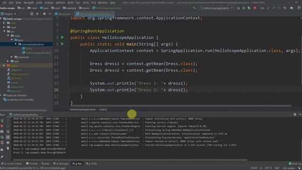Click the Git Commit checkmark icon
The width and height of the screenshot is (302, 170).
pyautogui.click(x=274, y=8)
